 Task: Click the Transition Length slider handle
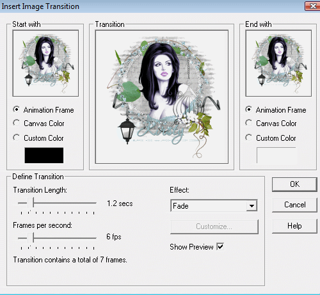pyautogui.click(x=31, y=203)
